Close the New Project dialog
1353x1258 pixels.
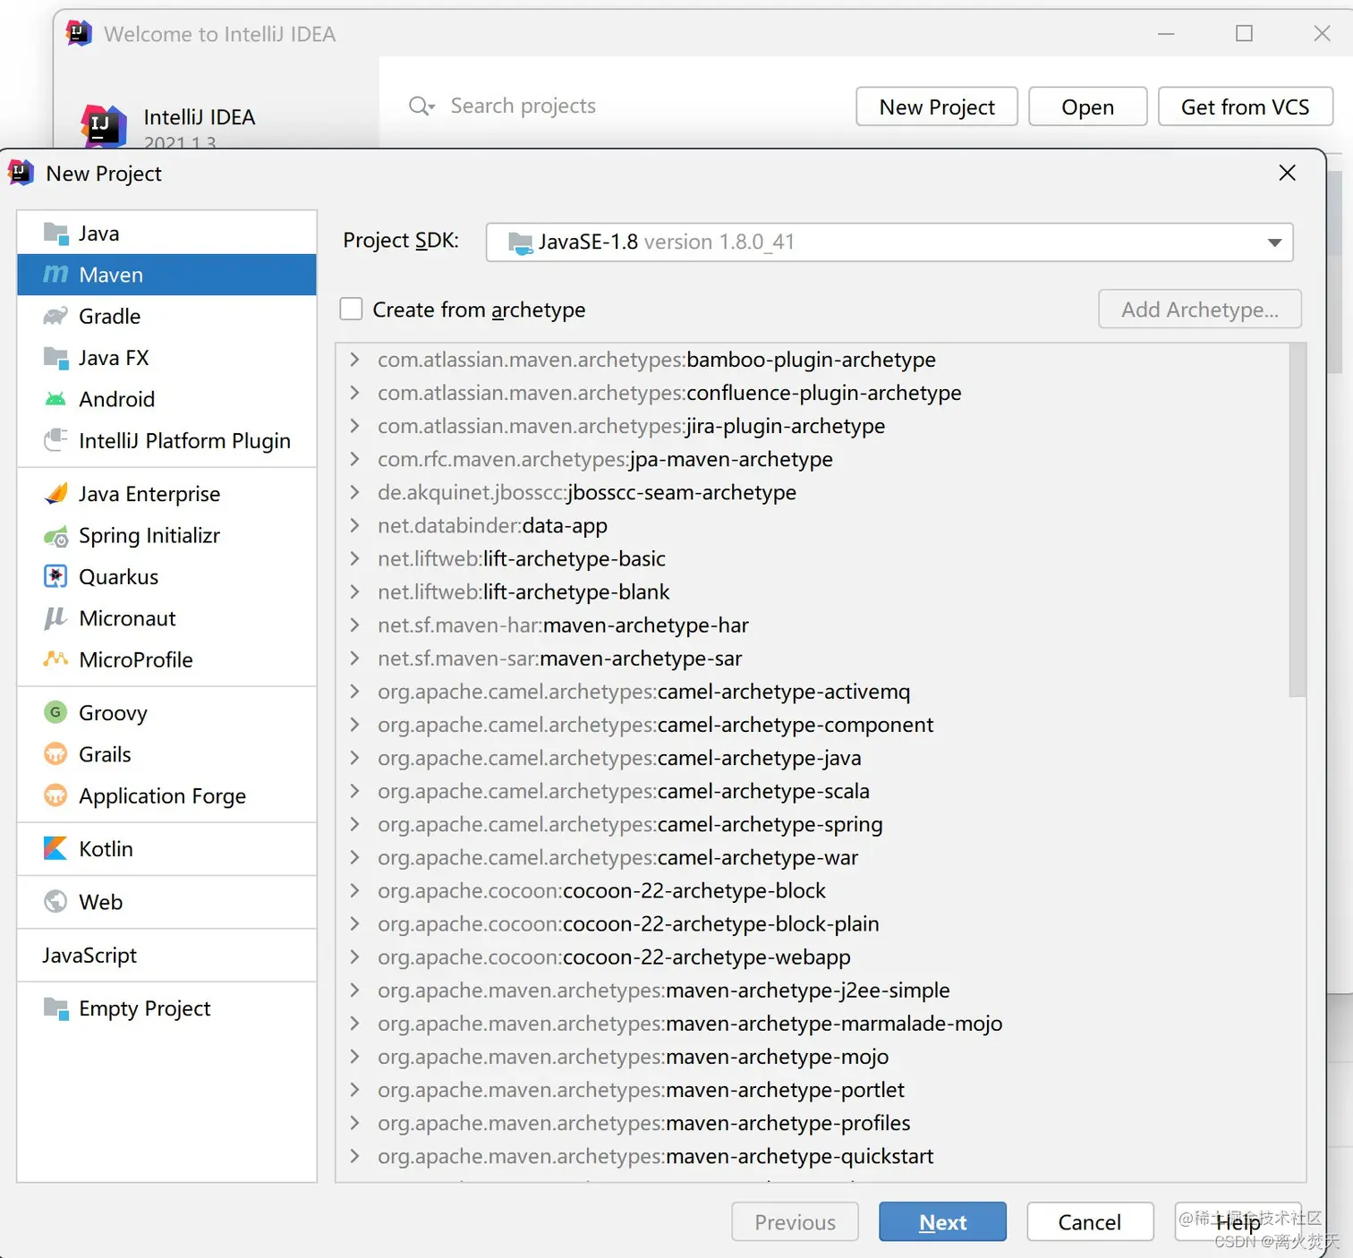[x=1287, y=173]
